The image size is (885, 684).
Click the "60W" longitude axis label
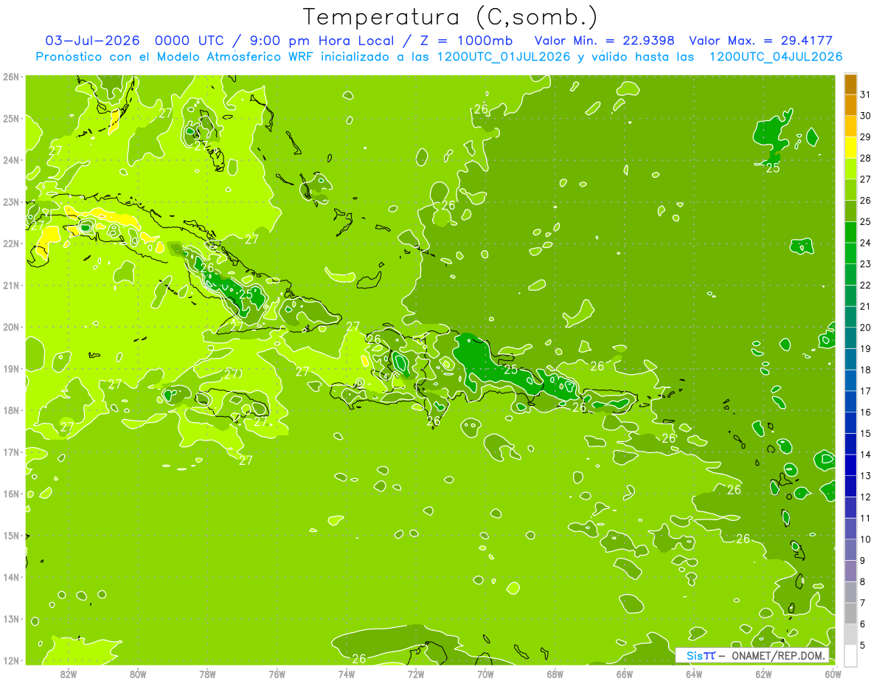(833, 674)
